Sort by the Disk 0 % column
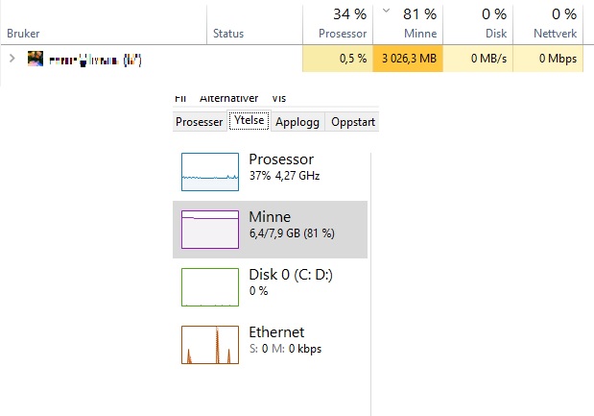The width and height of the screenshot is (594, 416). [478, 24]
